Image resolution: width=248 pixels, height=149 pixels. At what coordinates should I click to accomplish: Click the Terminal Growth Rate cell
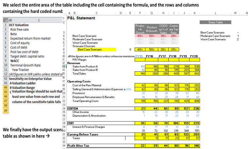coord(26,65)
